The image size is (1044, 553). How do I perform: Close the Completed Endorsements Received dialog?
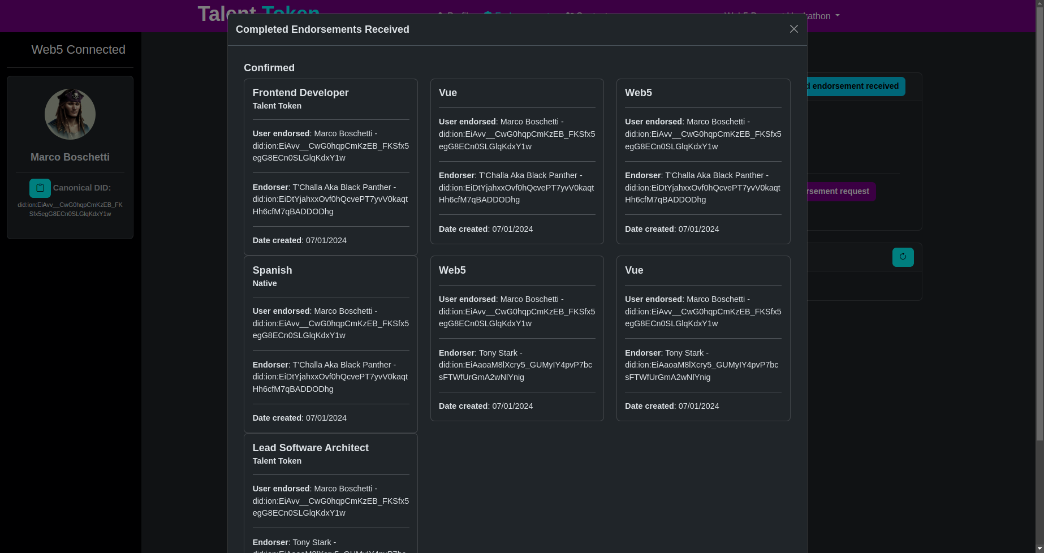tap(794, 29)
